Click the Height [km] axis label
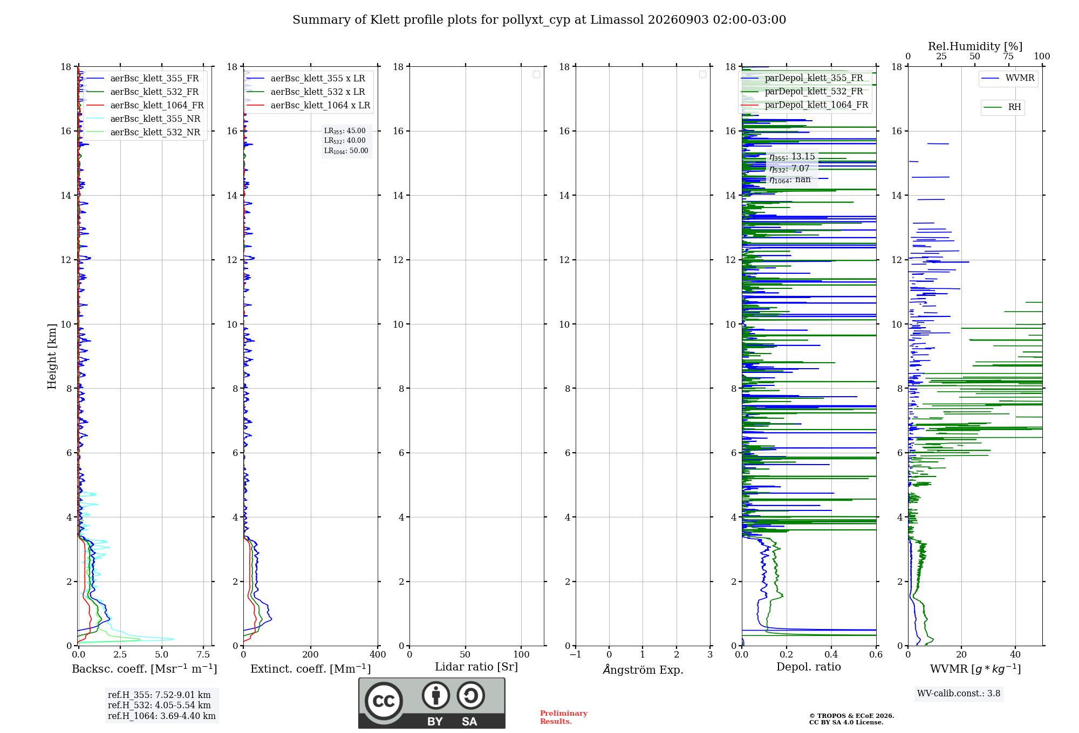Image resolution: width=1079 pixels, height=733 pixels. (x=52, y=356)
